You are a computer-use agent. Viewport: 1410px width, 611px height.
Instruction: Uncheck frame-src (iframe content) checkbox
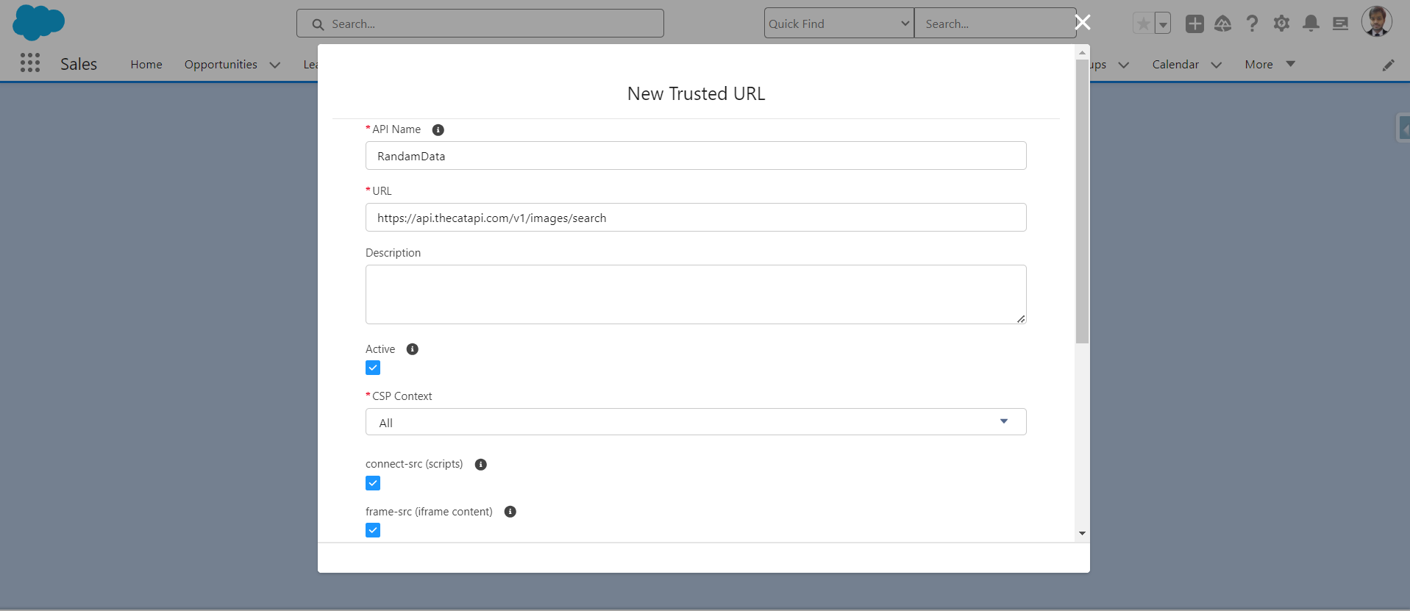coord(373,530)
